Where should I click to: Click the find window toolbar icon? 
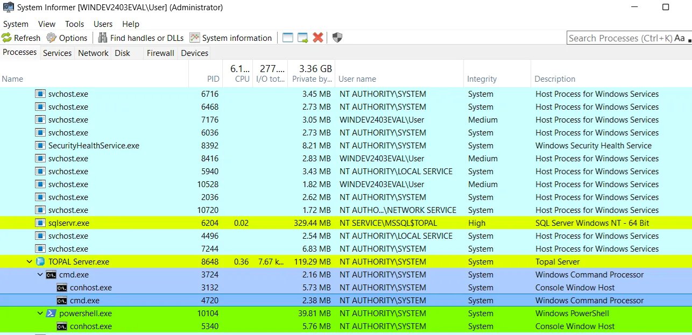(x=288, y=38)
